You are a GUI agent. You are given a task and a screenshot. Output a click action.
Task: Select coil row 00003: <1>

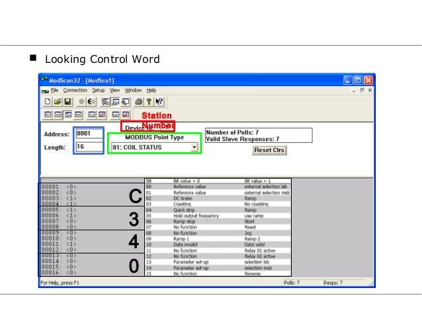tap(60, 199)
